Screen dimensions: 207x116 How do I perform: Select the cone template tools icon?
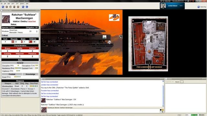[x=11, y=7]
